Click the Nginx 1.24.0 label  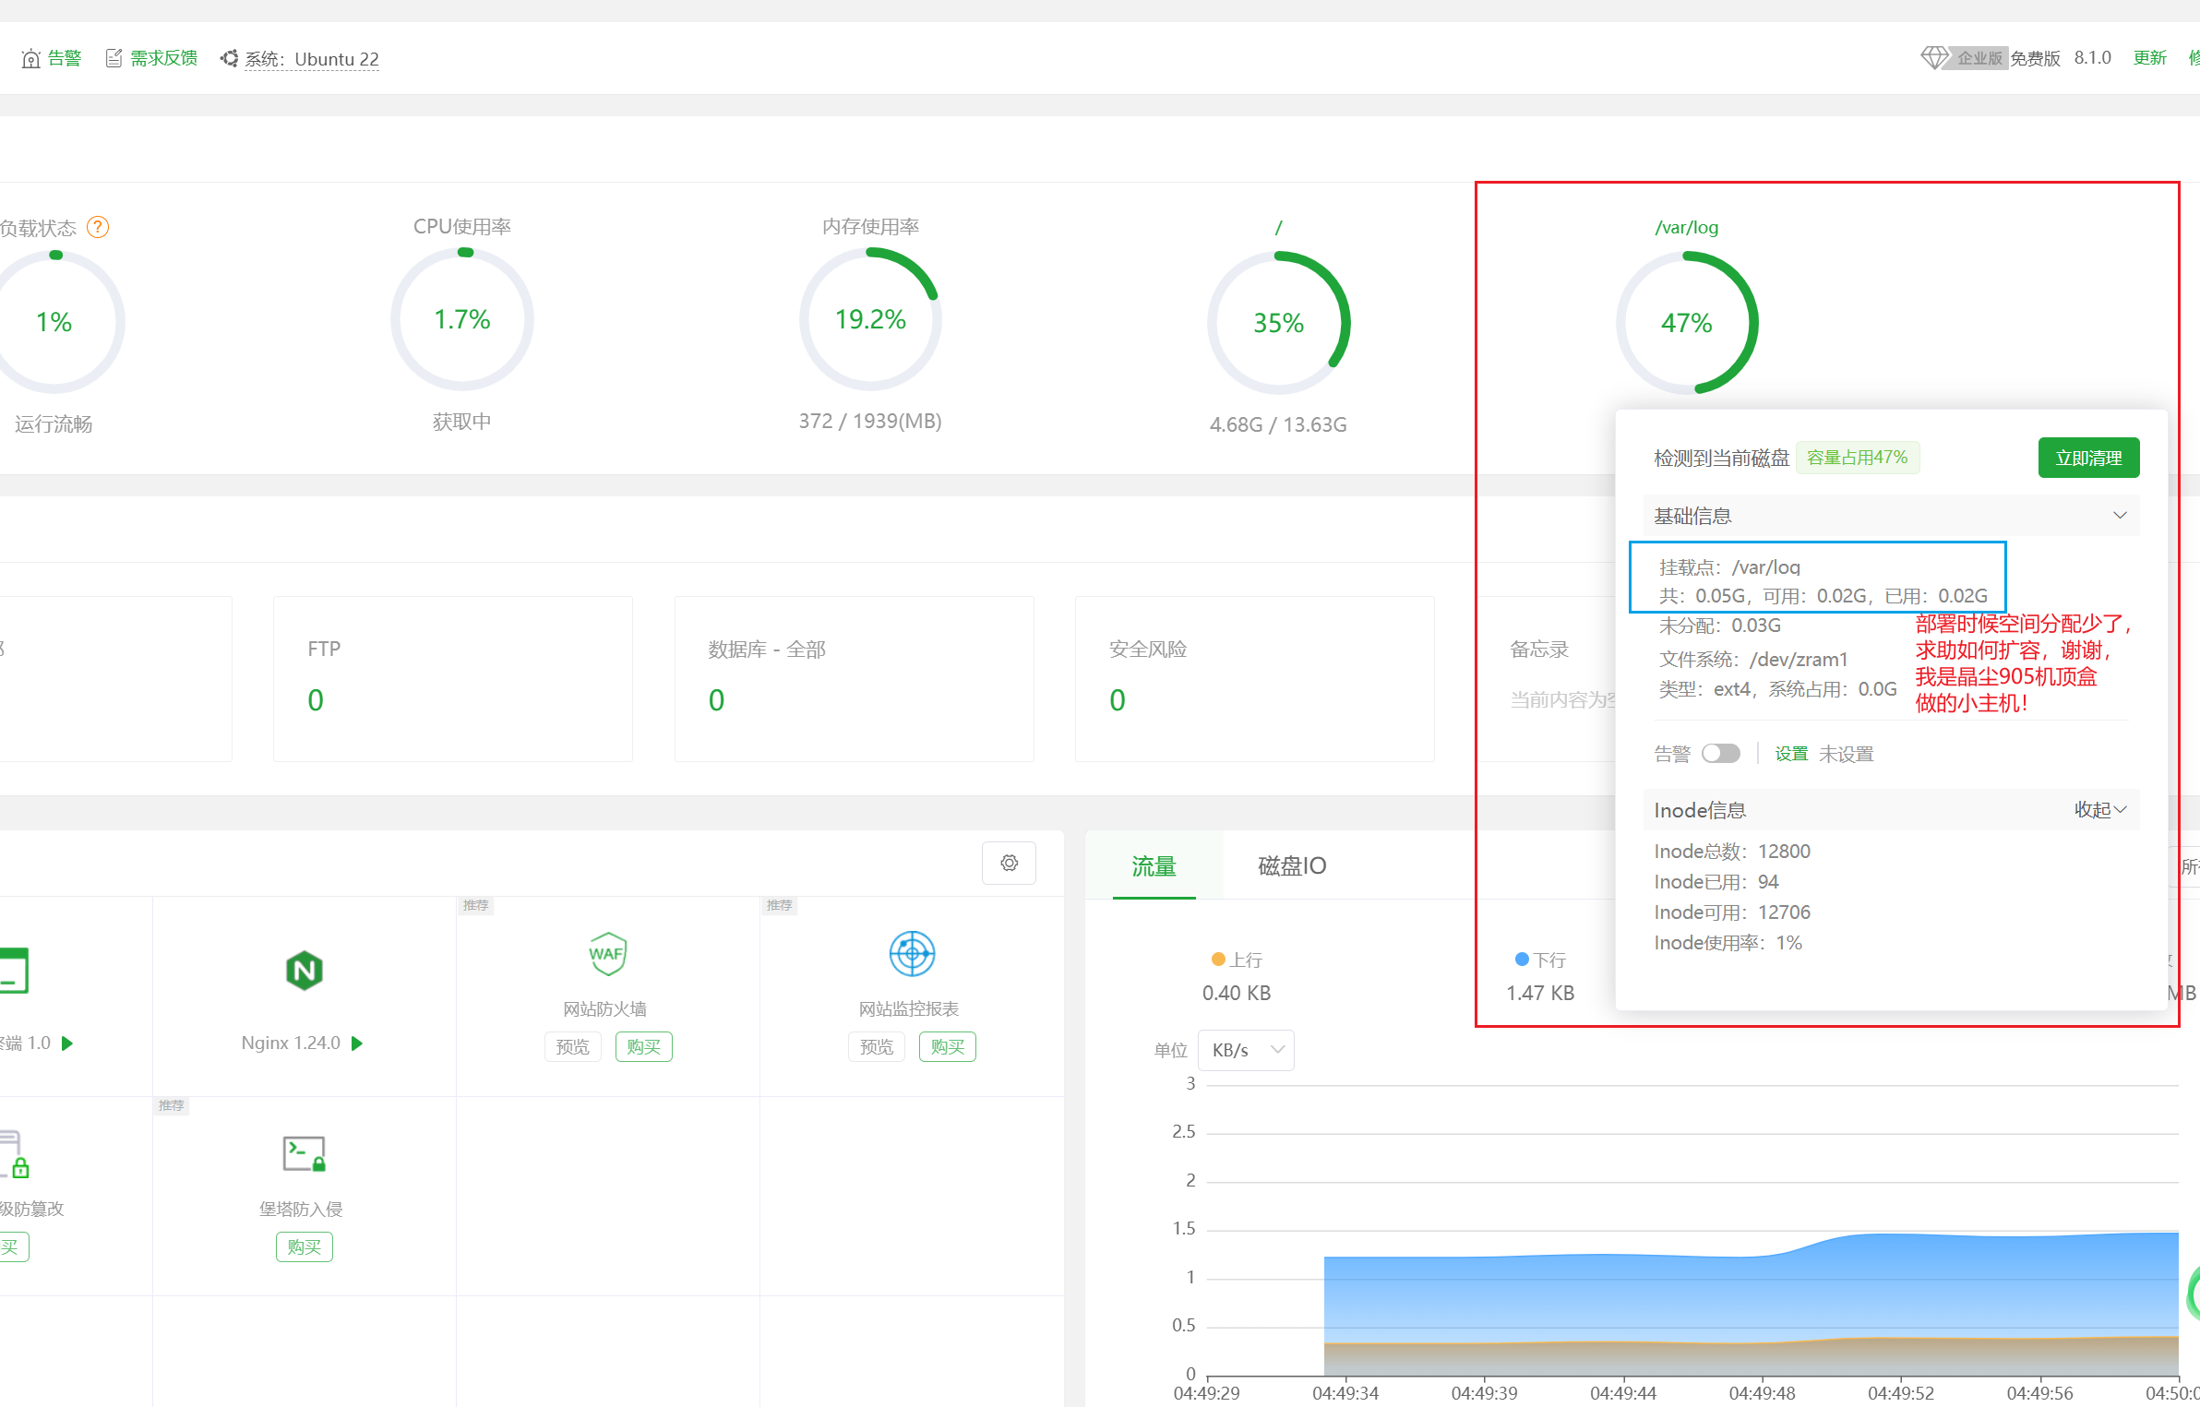coord(291,1043)
